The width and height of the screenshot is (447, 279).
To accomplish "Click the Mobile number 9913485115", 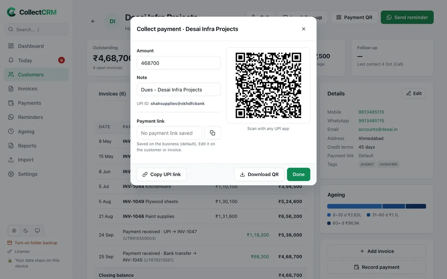I will coord(371,112).
